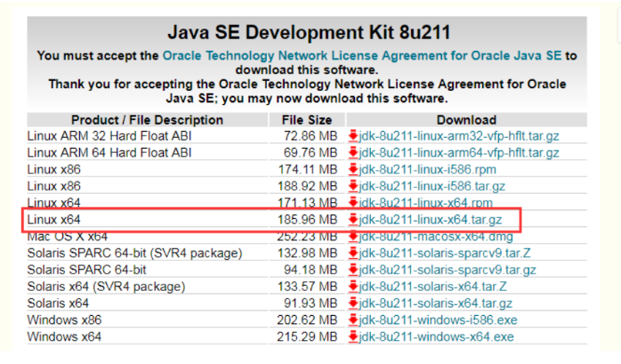Download jdk-8u211-linux-x64.rpm file

coord(426,203)
